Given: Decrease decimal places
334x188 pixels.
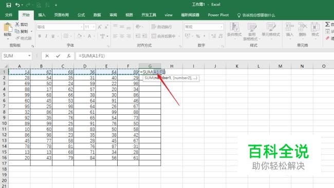Looking at the screenshot, I should (x=220, y=36).
